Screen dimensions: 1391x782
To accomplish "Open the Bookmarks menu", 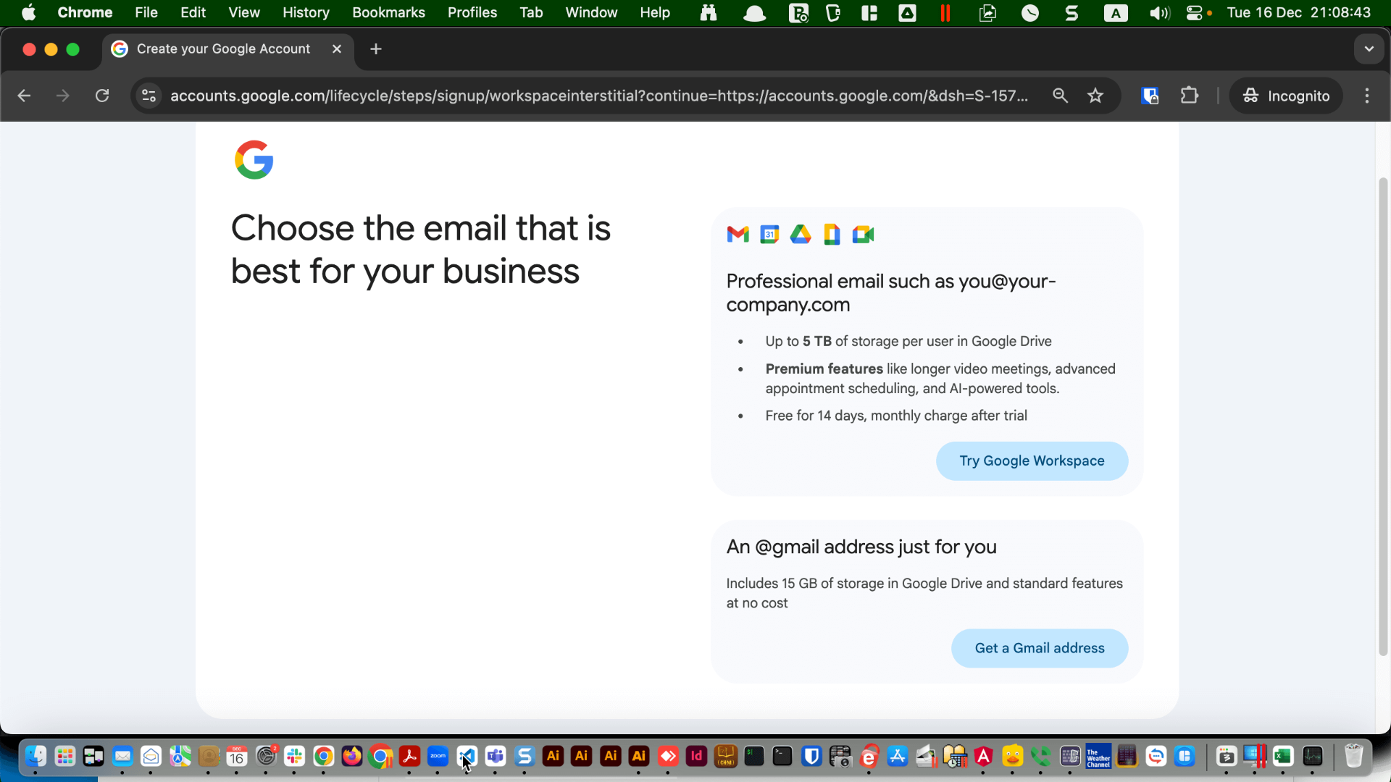I will click(x=388, y=12).
